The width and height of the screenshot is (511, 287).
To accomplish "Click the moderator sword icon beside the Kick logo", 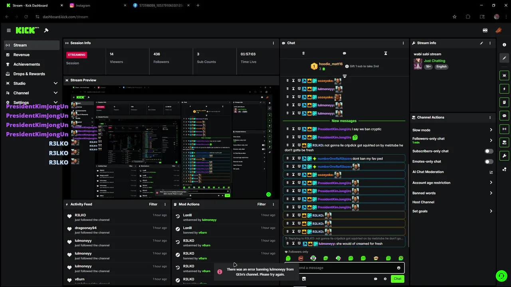I will [x=46, y=30].
